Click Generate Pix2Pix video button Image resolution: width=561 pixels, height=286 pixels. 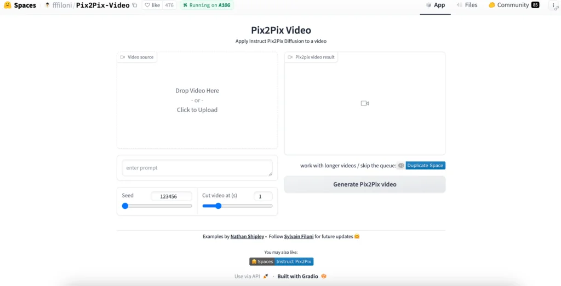pos(365,185)
